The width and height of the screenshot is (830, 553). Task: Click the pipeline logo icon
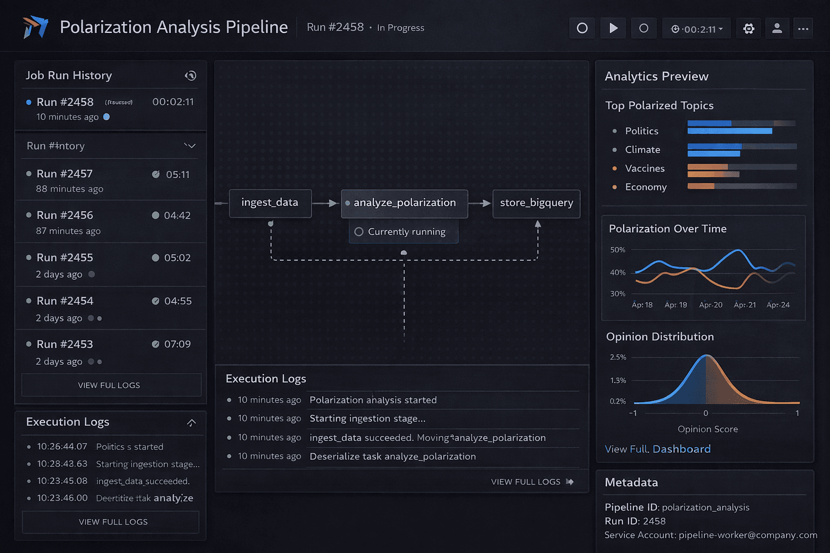(x=35, y=27)
